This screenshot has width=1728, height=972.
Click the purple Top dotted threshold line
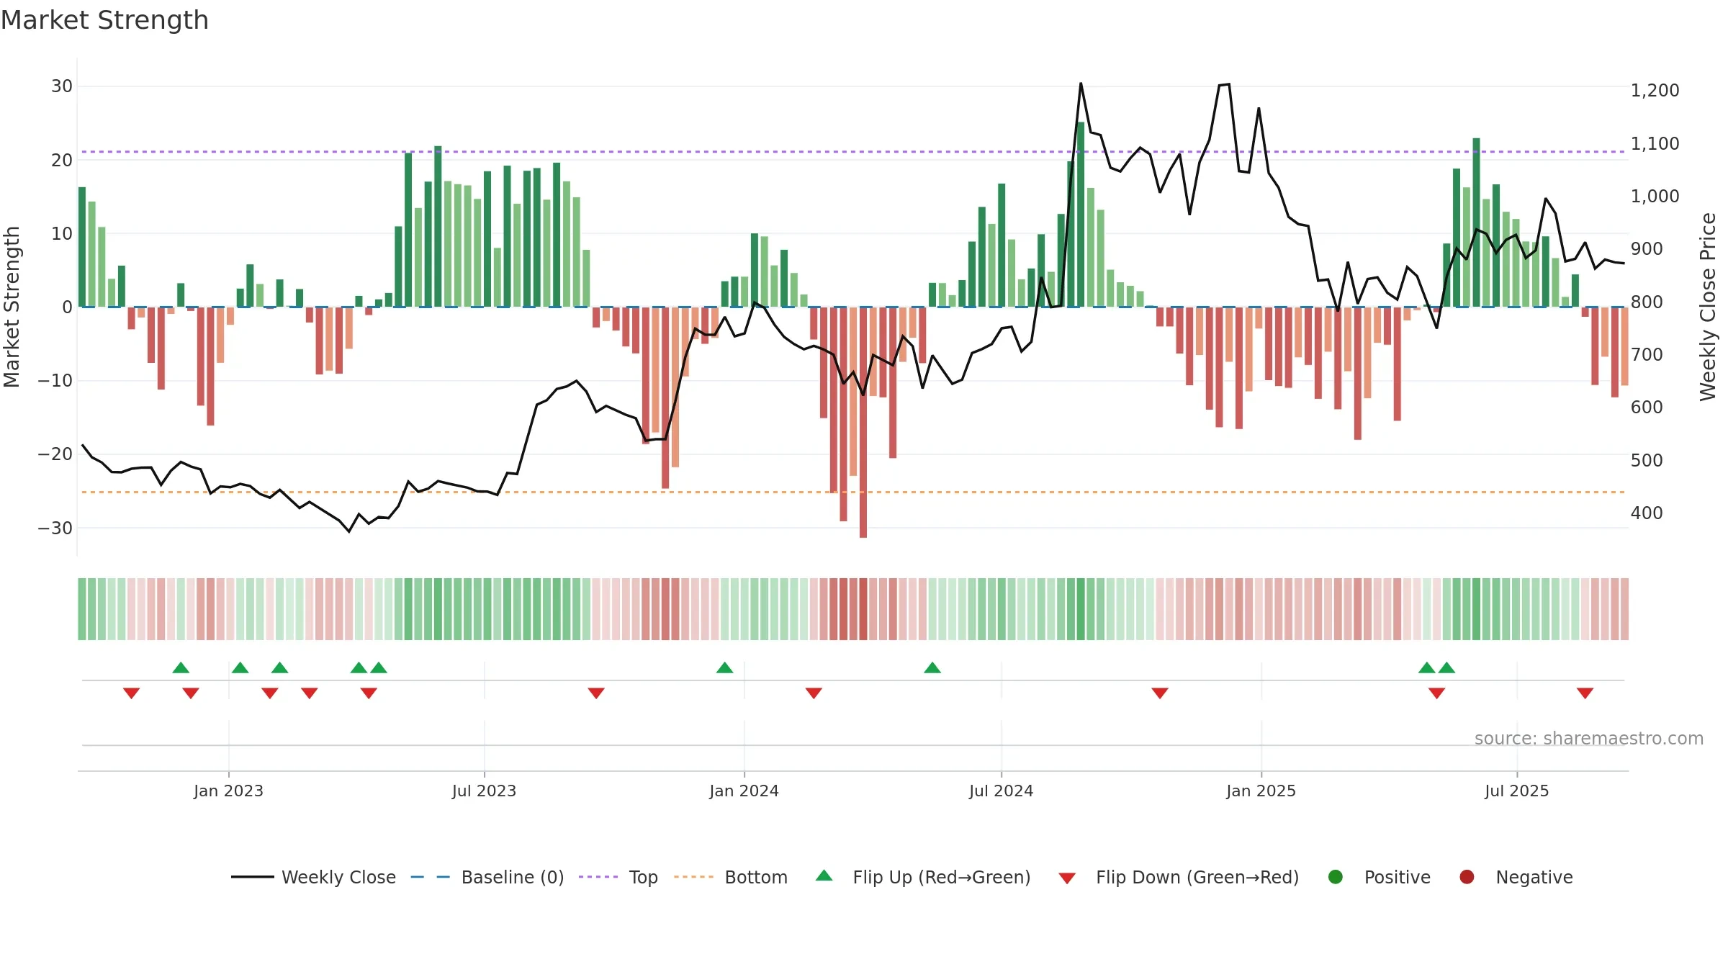coord(853,152)
